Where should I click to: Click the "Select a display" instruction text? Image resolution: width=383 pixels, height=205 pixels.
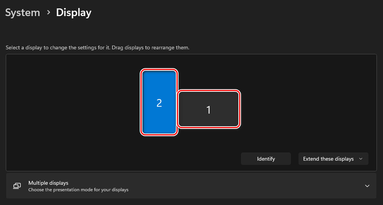point(97,48)
